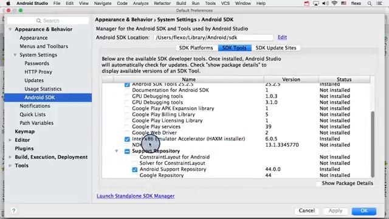Check Documentation for Android SDK checkbox
This screenshot has width=389, height=219.
coord(127,90)
